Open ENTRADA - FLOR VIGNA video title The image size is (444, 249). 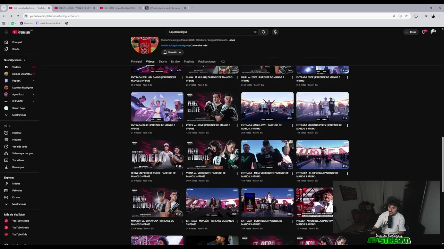(x=317, y=175)
